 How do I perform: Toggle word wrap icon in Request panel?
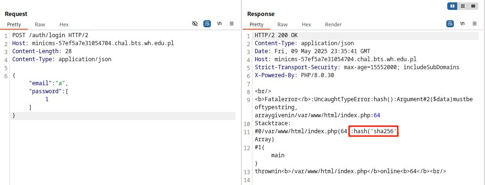[207, 24]
